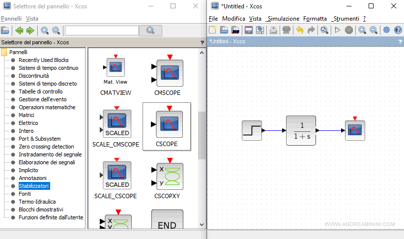Screen dimensions: 404x239
Task: Select Stabilizzatori category
Action: tap(34, 186)
